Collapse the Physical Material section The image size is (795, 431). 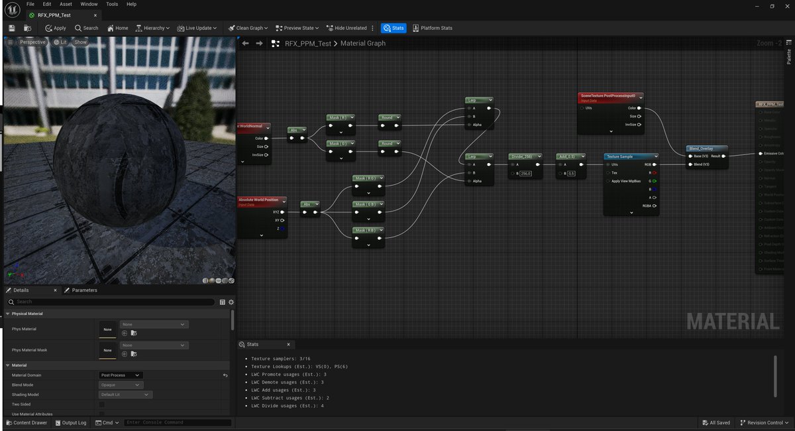click(8, 314)
